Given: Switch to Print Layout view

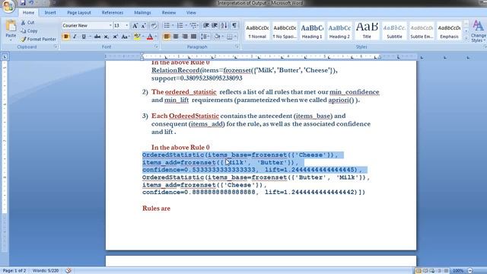Looking at the screenshot, I should (x=419, y=271).
